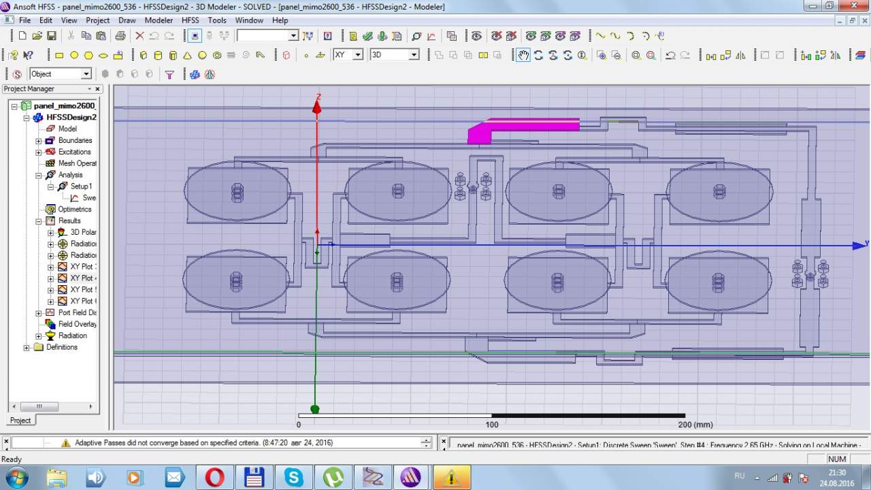Screen dimensions: 871x490
Task: Click the Draw sphere tool
Action: point(203,55)
